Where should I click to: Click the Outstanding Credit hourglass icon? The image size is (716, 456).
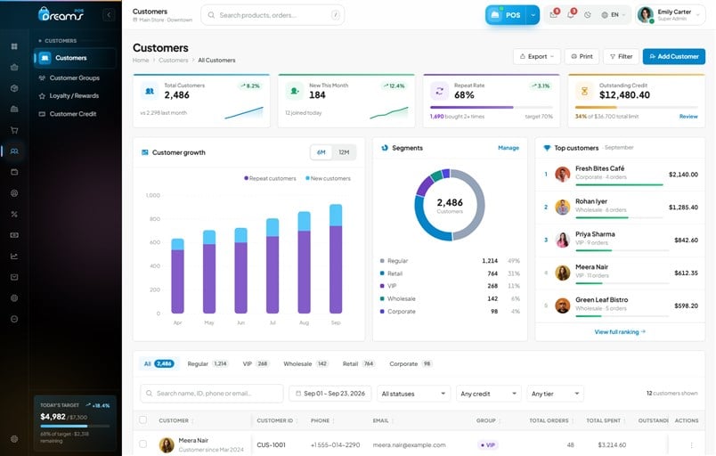tap(584, 91)
